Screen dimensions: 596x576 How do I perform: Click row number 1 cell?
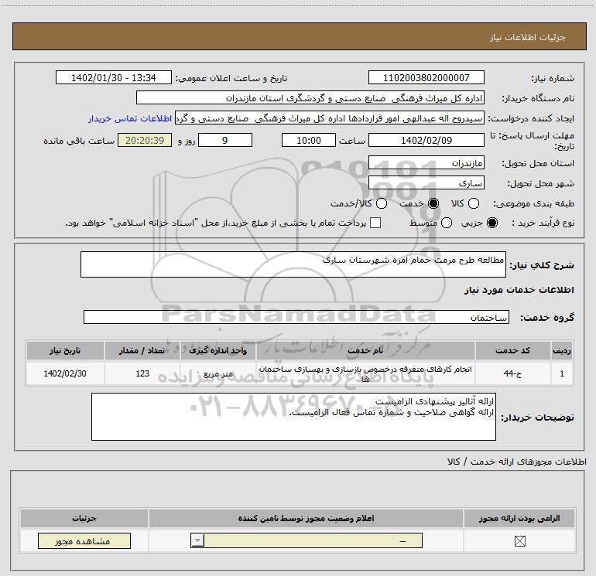562,373
